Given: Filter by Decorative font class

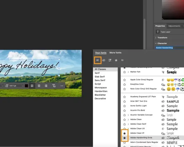Looking at the screenshot, I should click(100, 99).
